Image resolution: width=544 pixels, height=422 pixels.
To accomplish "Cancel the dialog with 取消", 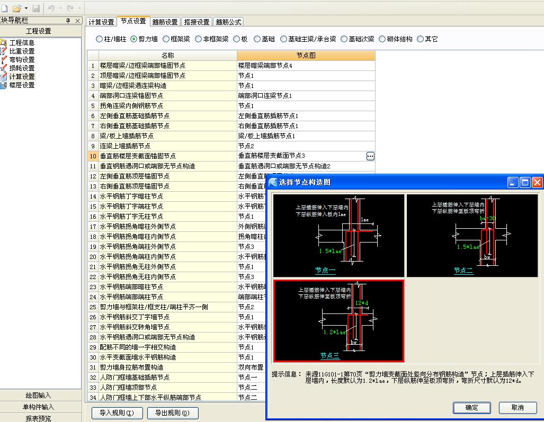I will tap(518, 408).
